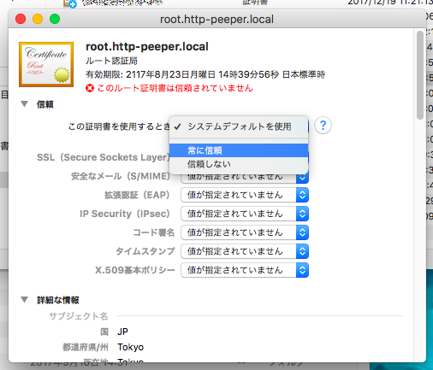Open the コード署名 dropdown
This screenshot has width=433, height=370.
pos(245,232)
